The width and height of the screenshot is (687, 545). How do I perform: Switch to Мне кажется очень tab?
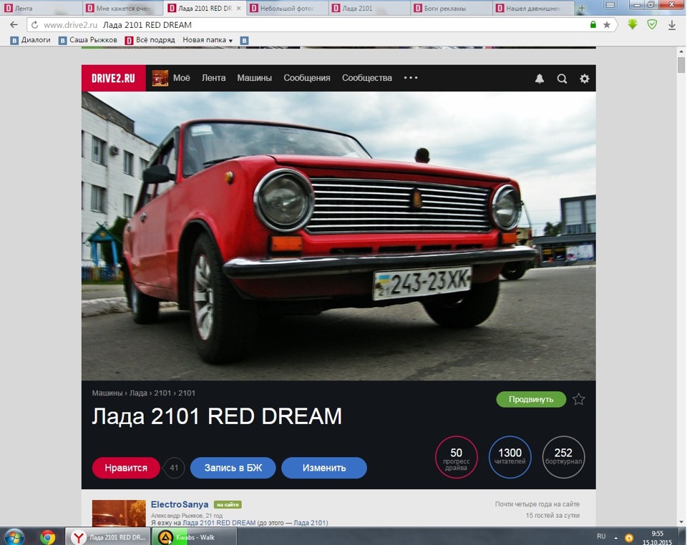coord(122,8)
